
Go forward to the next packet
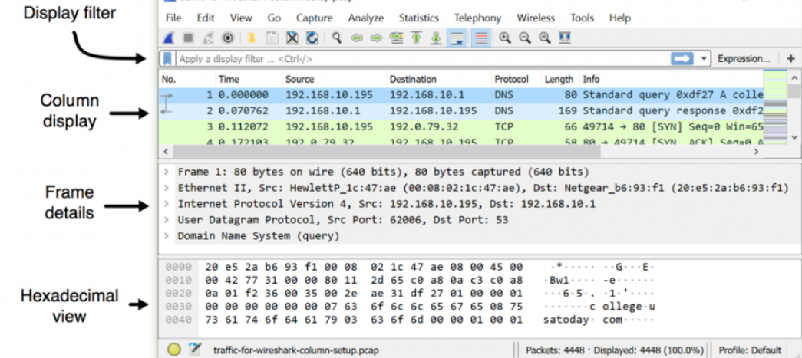pos(377,38)
